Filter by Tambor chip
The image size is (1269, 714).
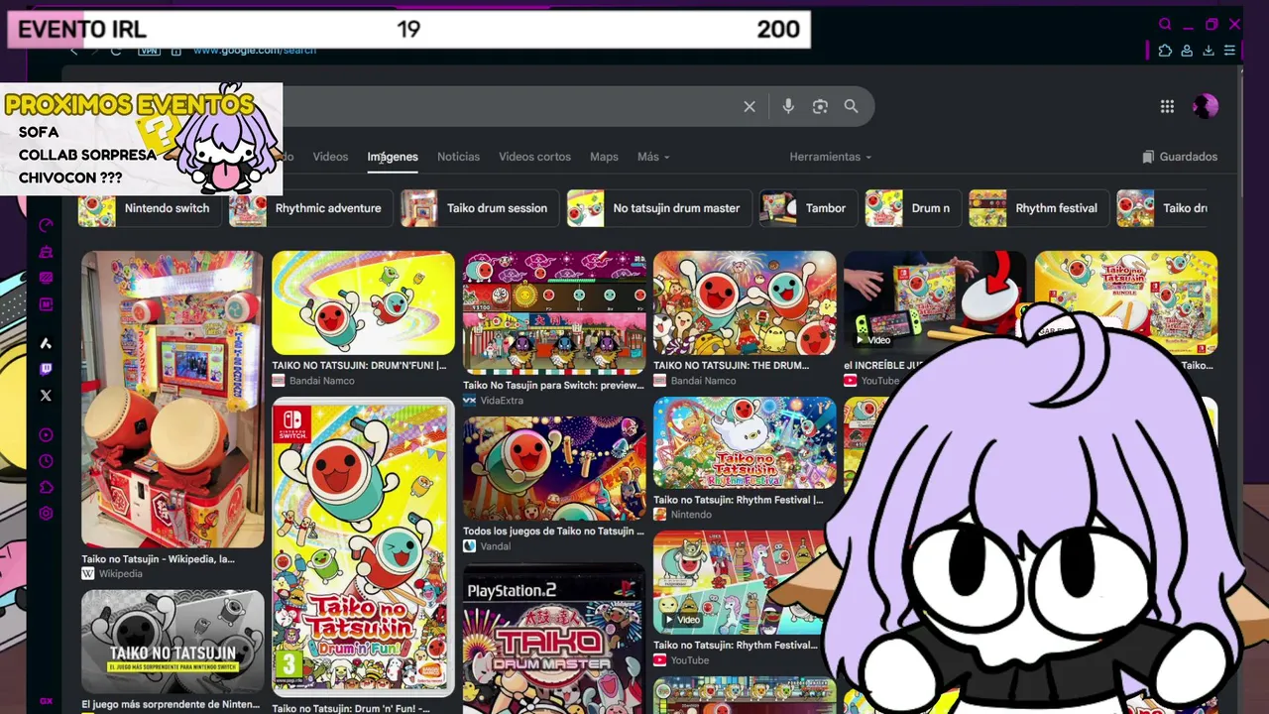(808, 208)
